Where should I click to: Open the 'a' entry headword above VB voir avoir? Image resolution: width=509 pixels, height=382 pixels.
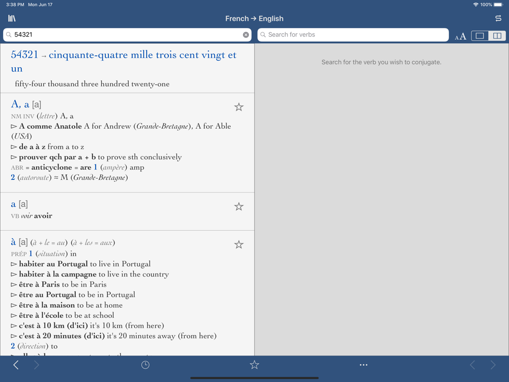[13, 204]
